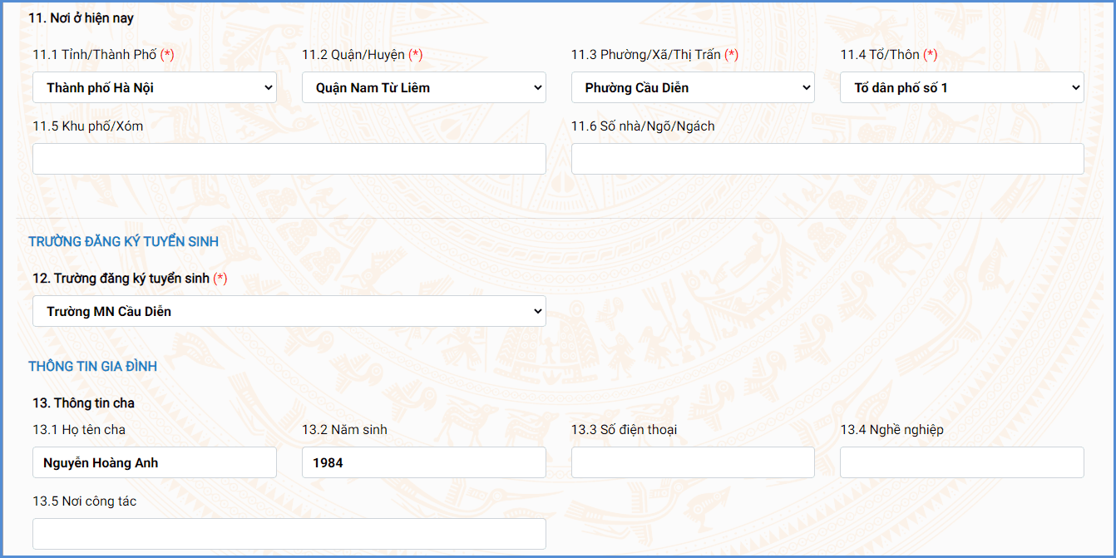Focus the Số nhà/Ngõ/Ngách input box
The height and width of the screenshot is (558, 1116).
827,159
